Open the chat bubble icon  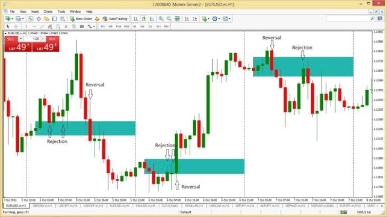click(x=380, y=18)
